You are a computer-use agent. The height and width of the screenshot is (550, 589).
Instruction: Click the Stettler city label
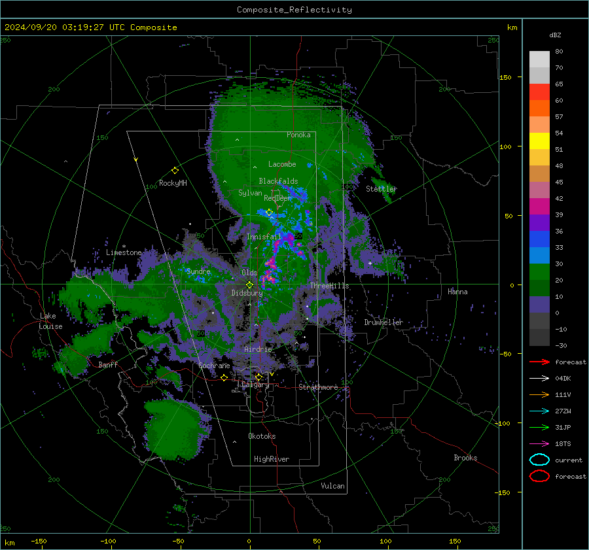coord(382,189)
